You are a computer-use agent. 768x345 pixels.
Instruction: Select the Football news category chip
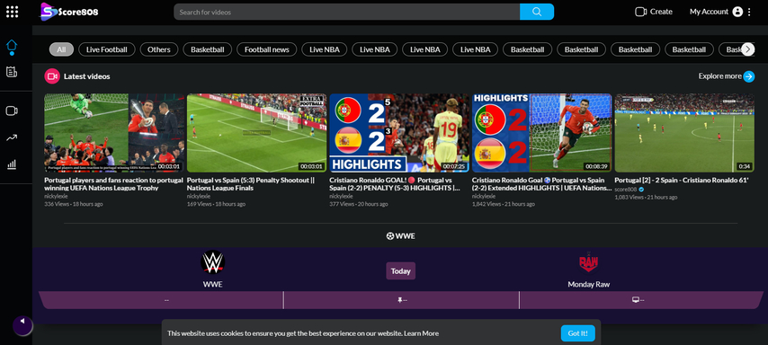267,49
